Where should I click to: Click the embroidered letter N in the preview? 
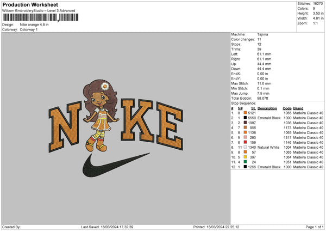(x=65, y=126)
